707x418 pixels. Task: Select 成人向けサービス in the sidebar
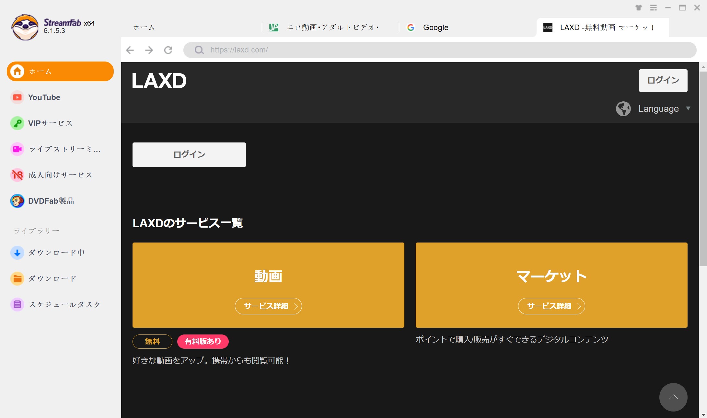click(60, 175)
